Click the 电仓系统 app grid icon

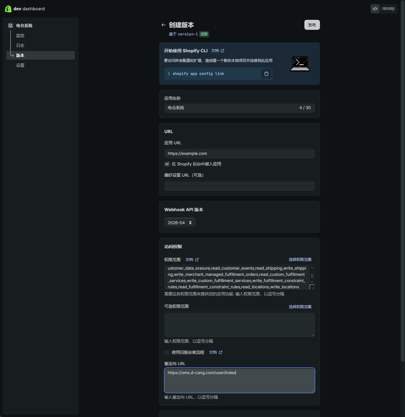[11, 25]
